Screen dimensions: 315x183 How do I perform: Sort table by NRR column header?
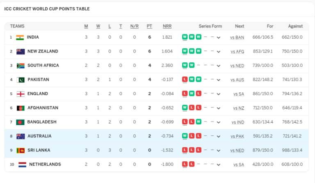(167, 26)
